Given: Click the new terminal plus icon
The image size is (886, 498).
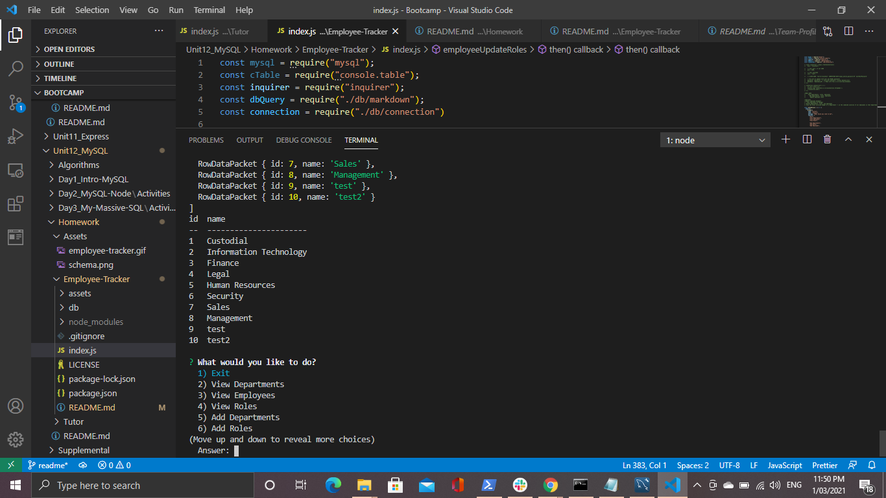Looking at the screenshot, I should 785,139.
